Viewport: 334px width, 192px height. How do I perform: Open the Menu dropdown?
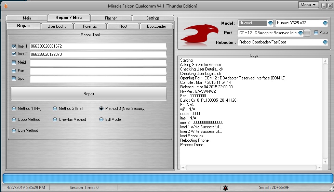308,5
